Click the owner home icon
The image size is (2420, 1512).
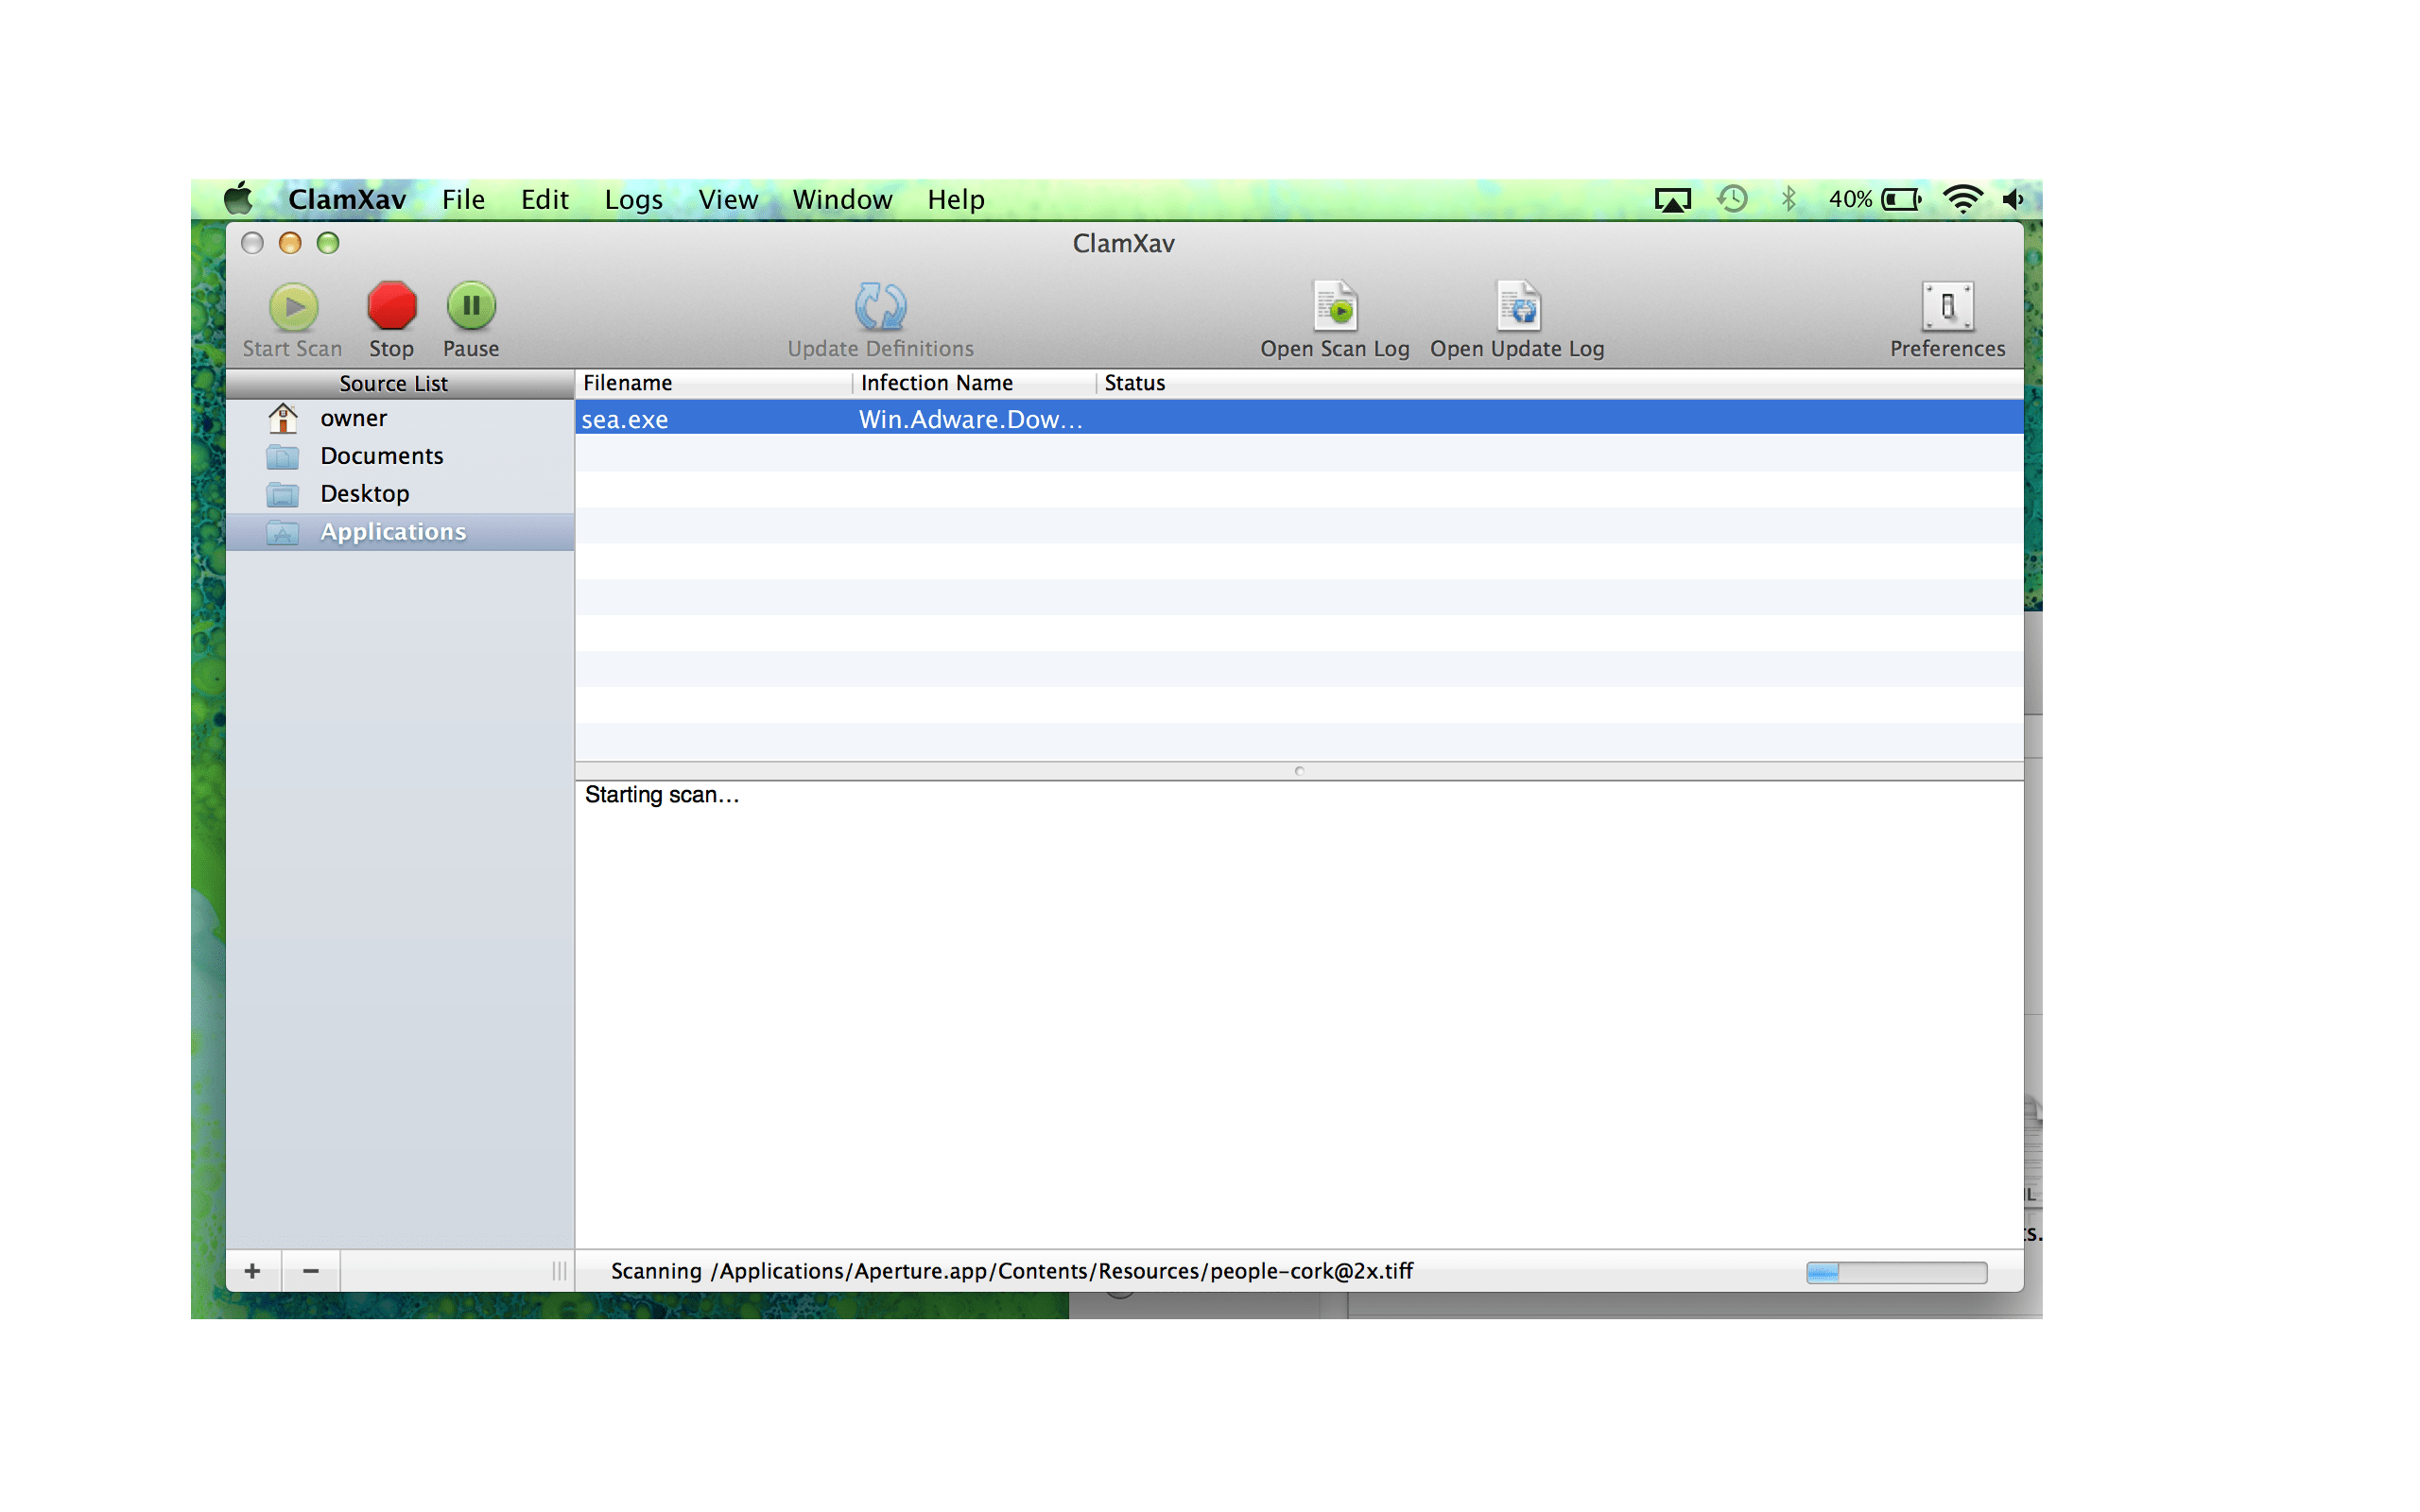[283, 418]
